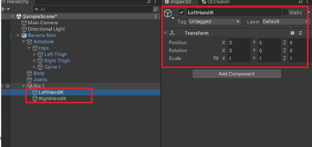Click the Add Component button
The height and width of the screenshot is (147, 312).
237,74
